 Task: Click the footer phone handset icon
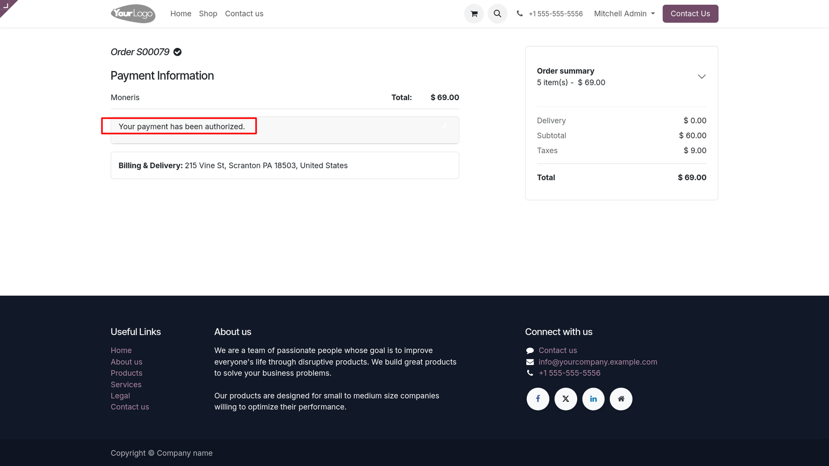pos(530,373)
